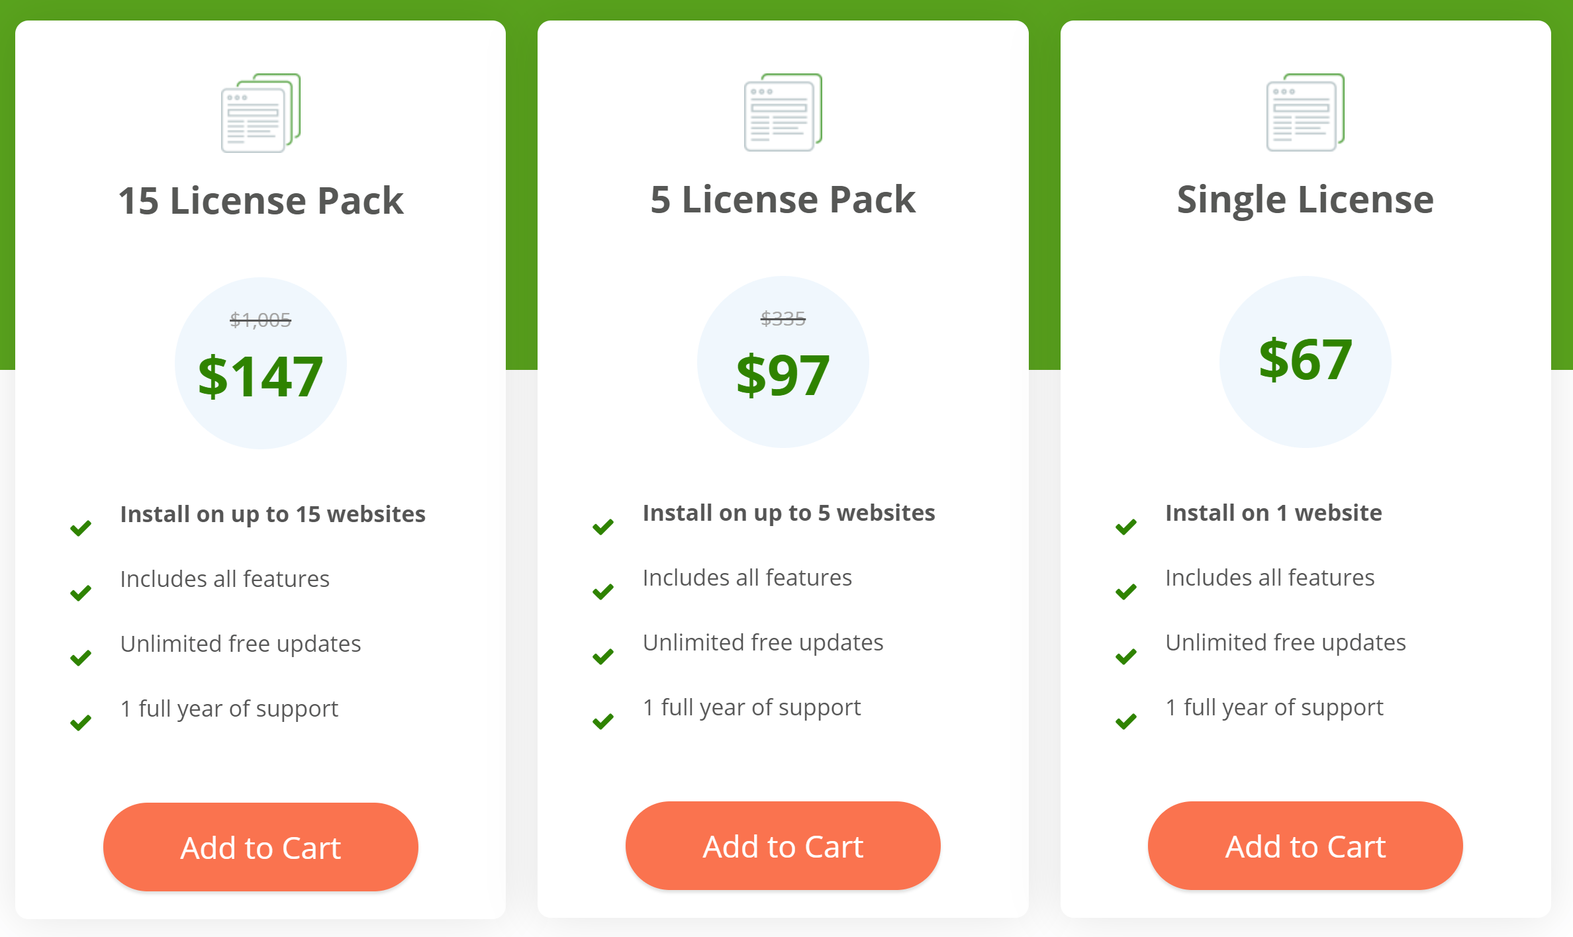
Task: Click the 5 License Pack pages icon
Action: pyautogui.click(x=783, y=112)
